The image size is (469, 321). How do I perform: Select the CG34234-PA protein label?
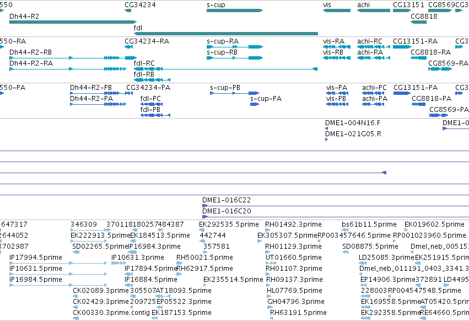148,88
